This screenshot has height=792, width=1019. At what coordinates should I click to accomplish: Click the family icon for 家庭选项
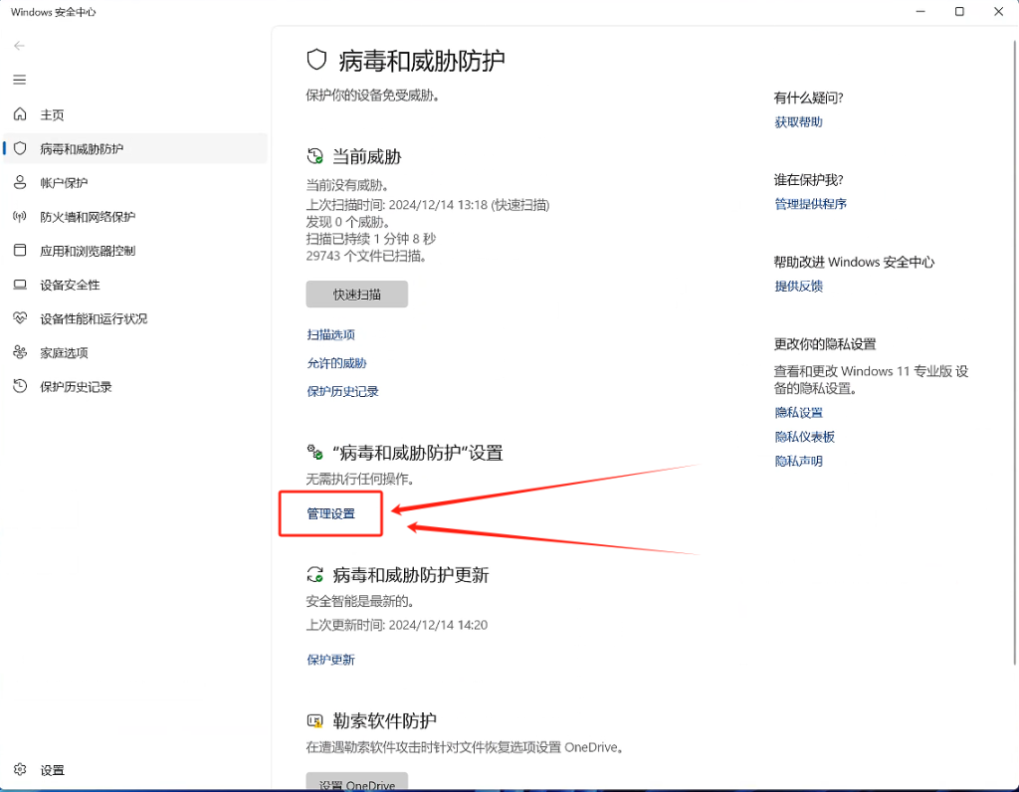(x=20, y=352)
